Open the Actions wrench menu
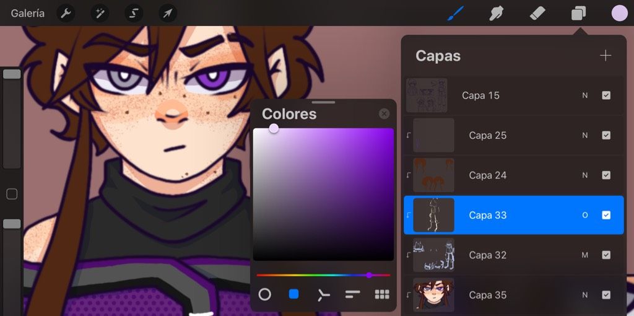Screen dimensions: 634x316 pos(66,14)
